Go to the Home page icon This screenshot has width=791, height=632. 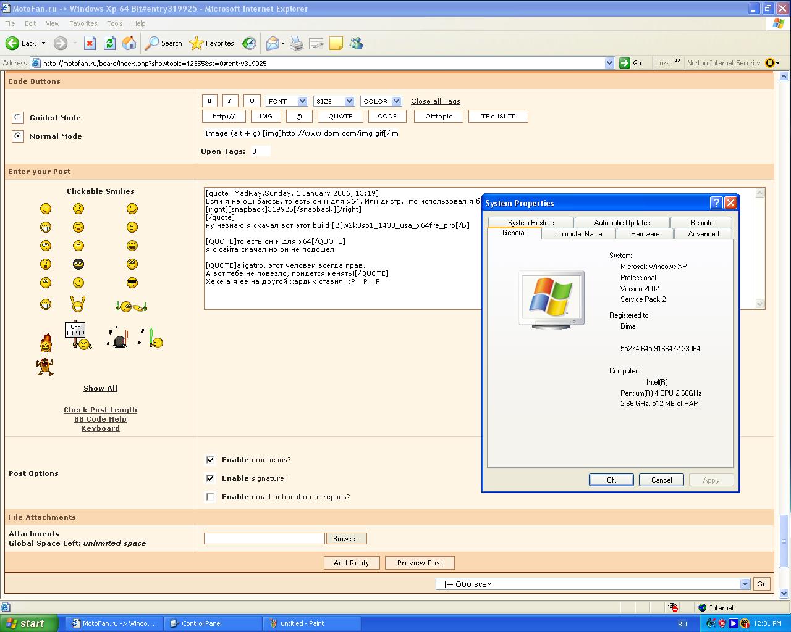129,43
